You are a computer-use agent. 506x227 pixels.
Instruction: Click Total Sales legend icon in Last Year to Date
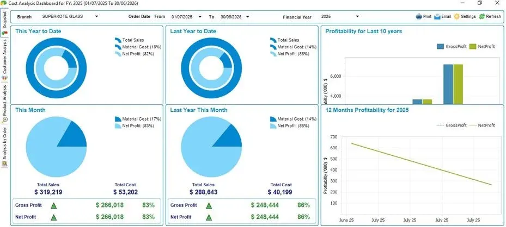click(x=273, y=40)
